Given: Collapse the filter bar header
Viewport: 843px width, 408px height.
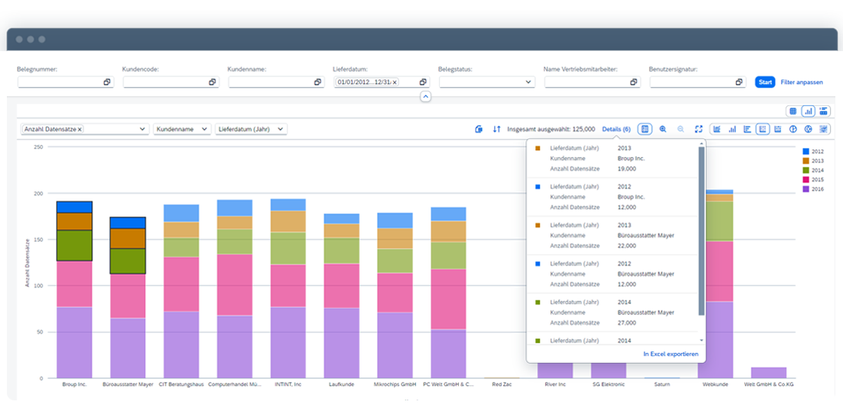Looking at the screenshot, I should 425,97.
